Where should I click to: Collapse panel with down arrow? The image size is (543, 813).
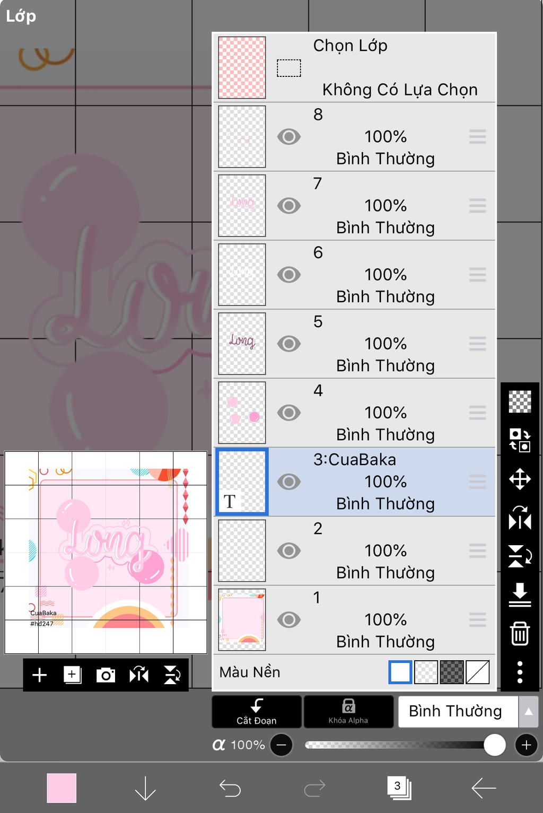tap(145, 788)
